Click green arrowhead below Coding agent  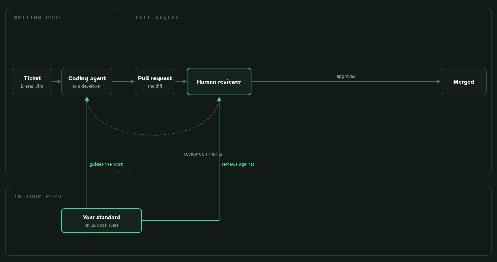(87, 99)
